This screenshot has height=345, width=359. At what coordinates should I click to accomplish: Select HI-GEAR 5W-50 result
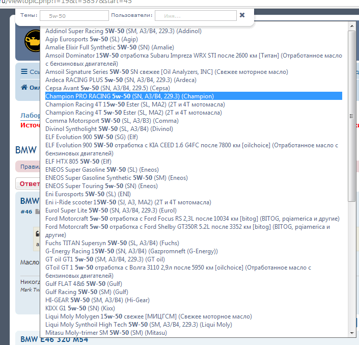coord(98,300)
